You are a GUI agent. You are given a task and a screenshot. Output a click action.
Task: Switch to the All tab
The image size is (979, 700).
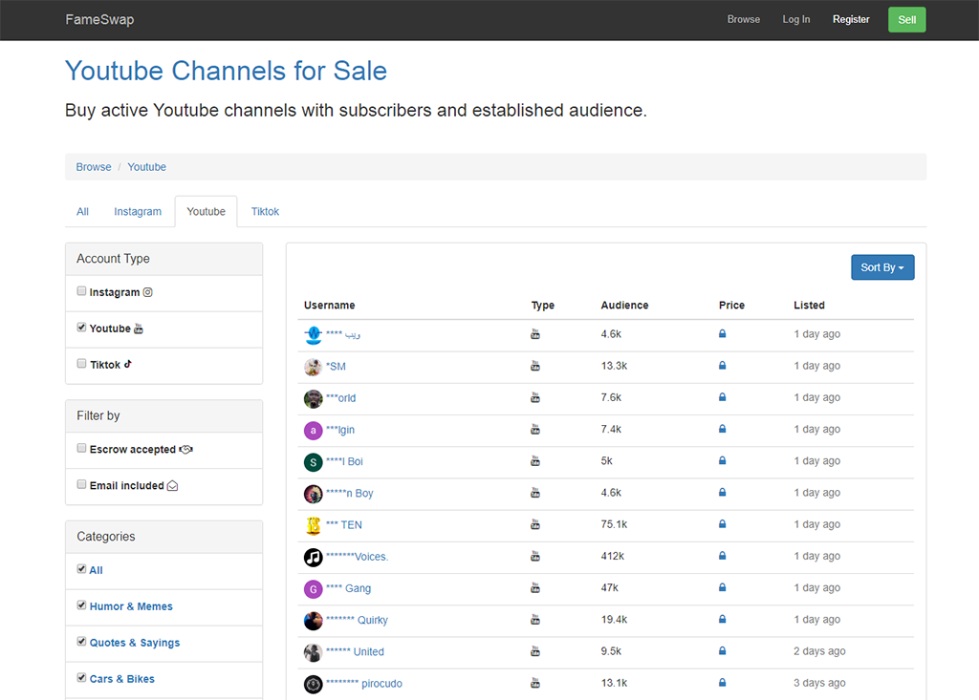pos(82,211)
